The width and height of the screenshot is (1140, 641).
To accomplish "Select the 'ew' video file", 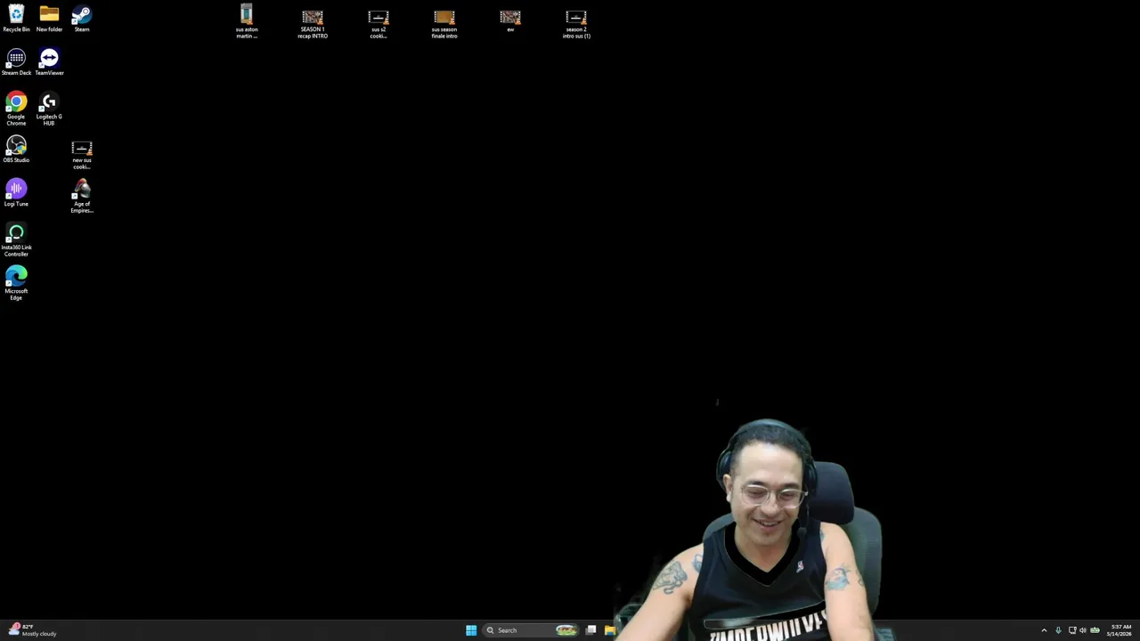I will click(x=510, y=21).
